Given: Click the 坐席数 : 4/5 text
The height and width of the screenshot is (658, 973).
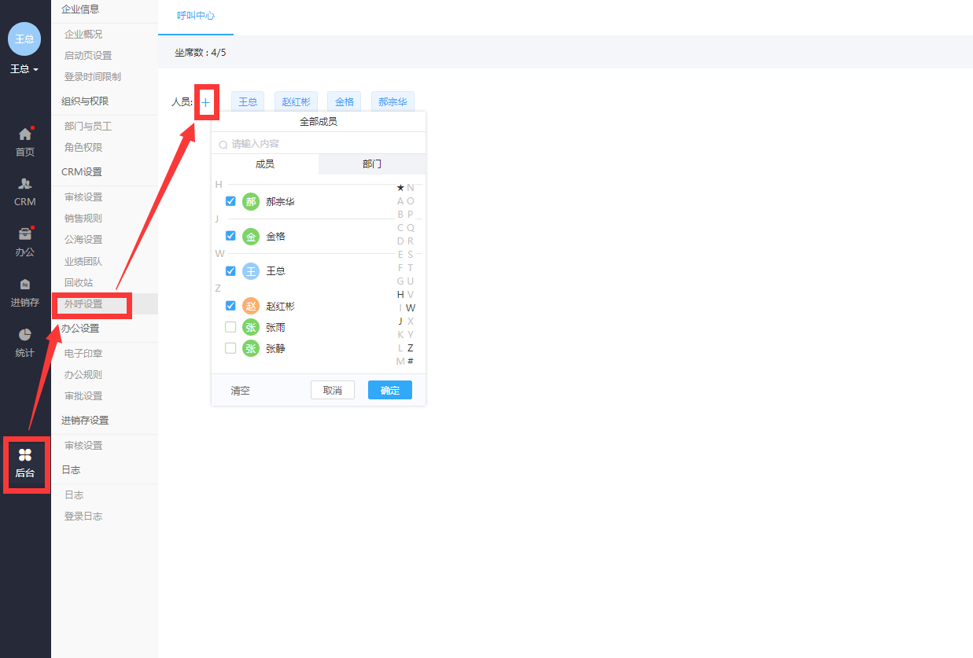Looking at the screenshot, I should coord(201,53).
